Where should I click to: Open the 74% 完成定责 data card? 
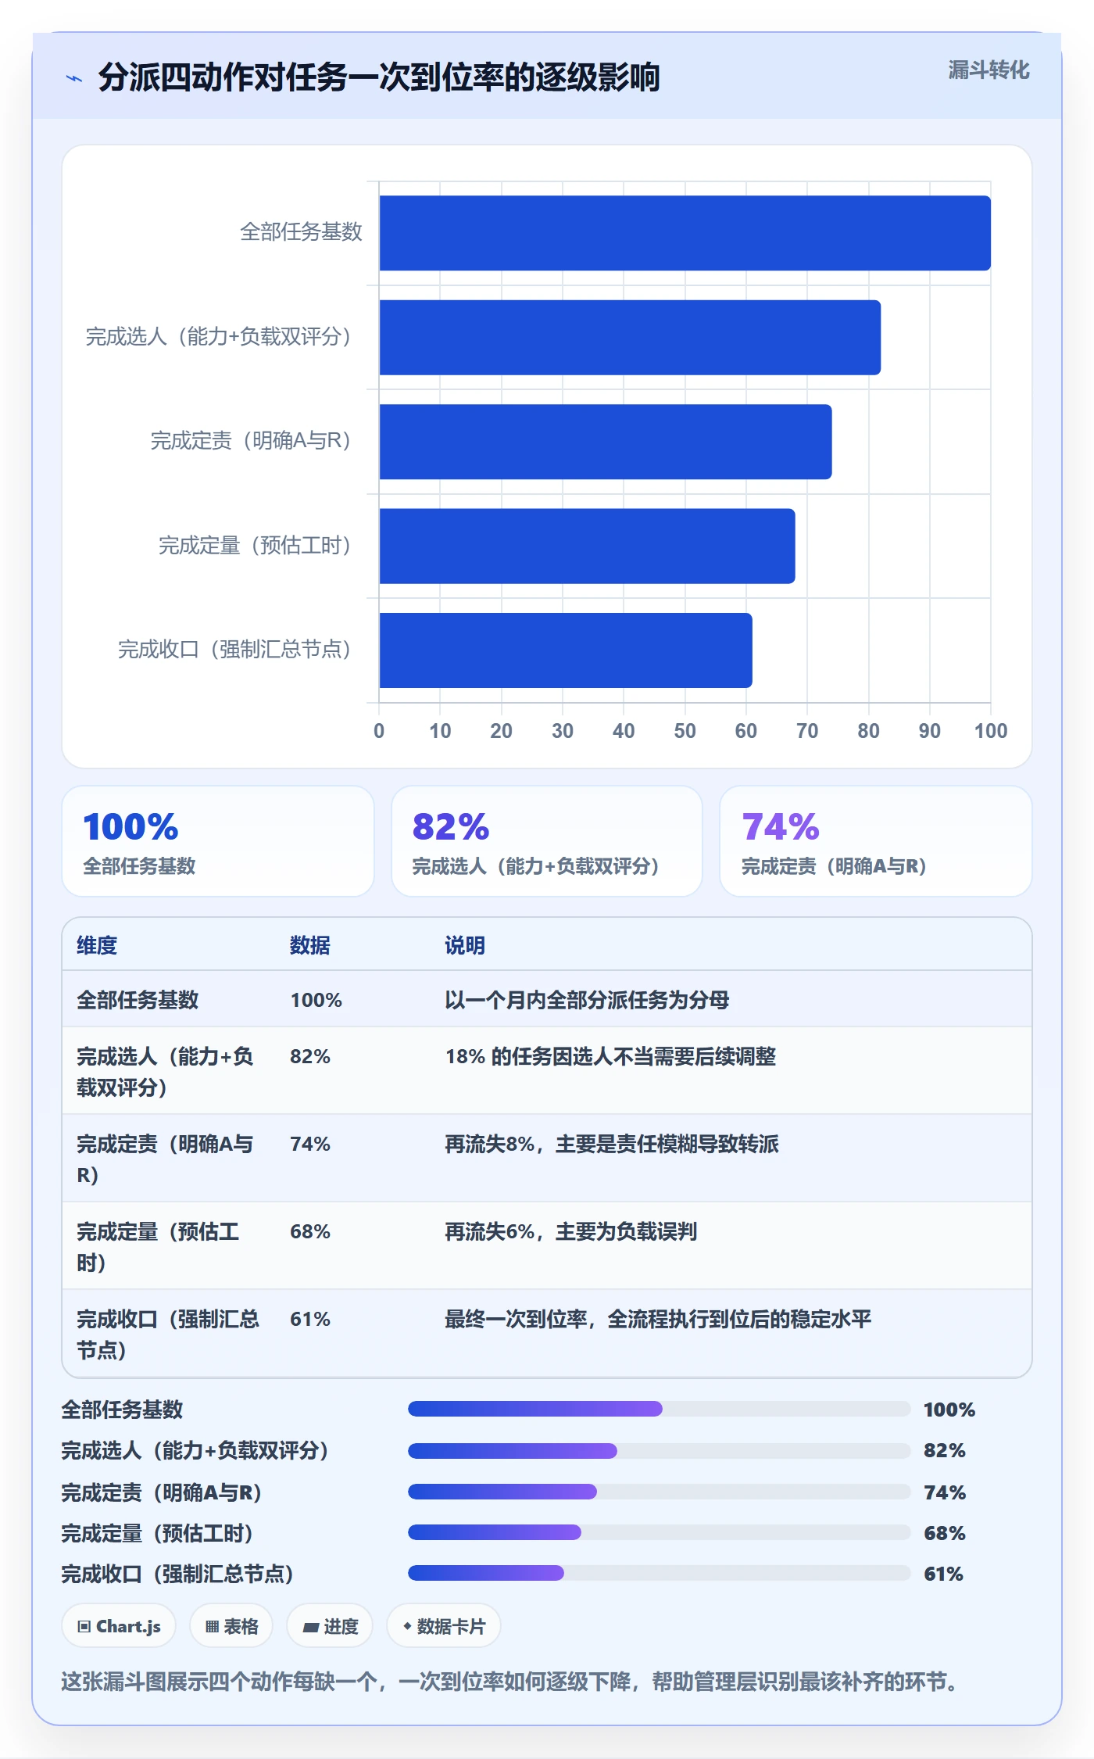click(x=876, y=841)
